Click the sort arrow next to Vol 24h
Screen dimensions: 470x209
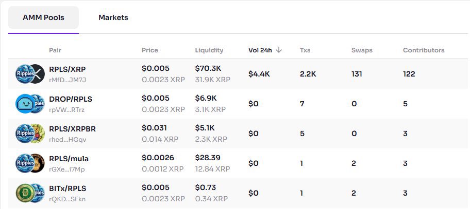click(279, 50)
